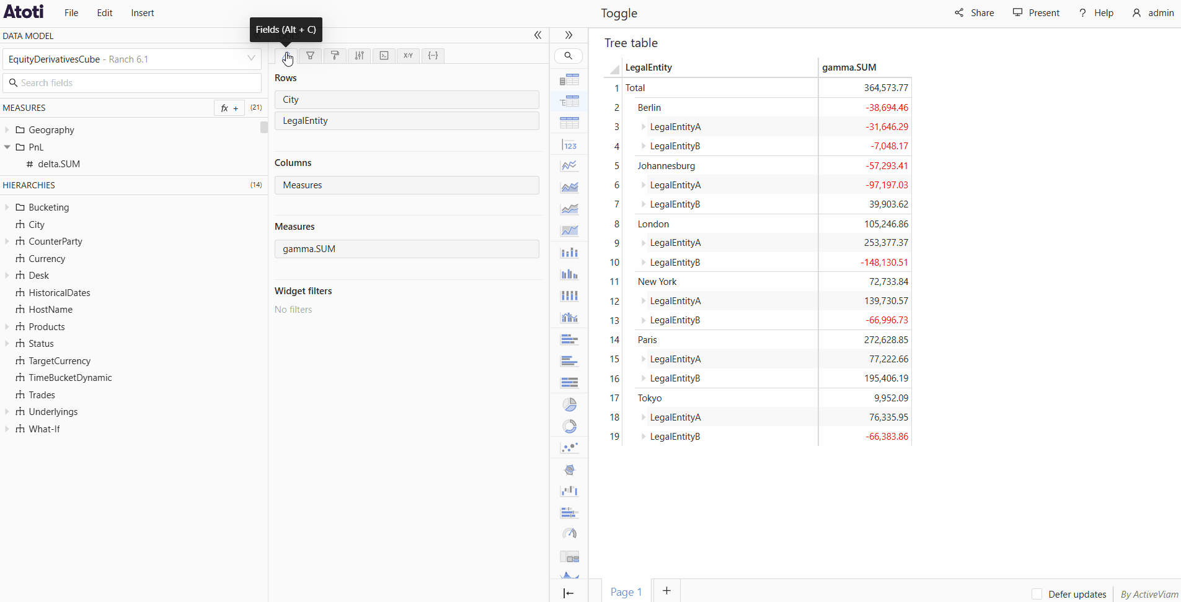
Task: Expand the Geography measures folder
Action: click(x=7, y=130)
